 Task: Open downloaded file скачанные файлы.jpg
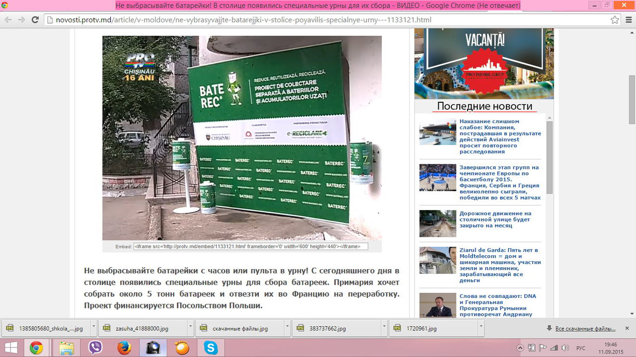click(x=240, y=328)
